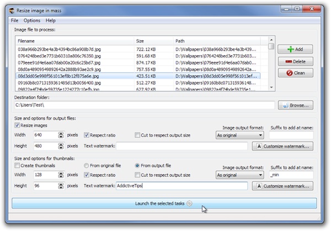Open Customize watermark for thumbnails
Screen dimensions: 331x231
284,186
